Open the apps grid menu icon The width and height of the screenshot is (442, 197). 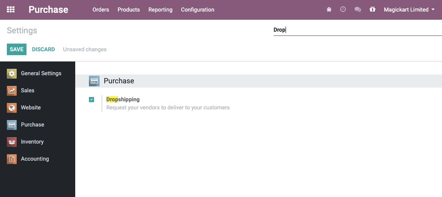(x=11, y=9)
